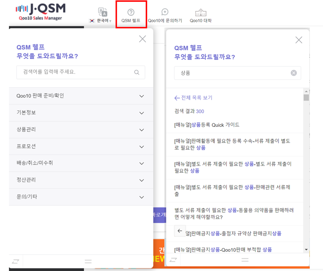The width and height of the screenshot is (323, 271).
Task: Clear the 상품 search text
Action: (x=294, y=73)
